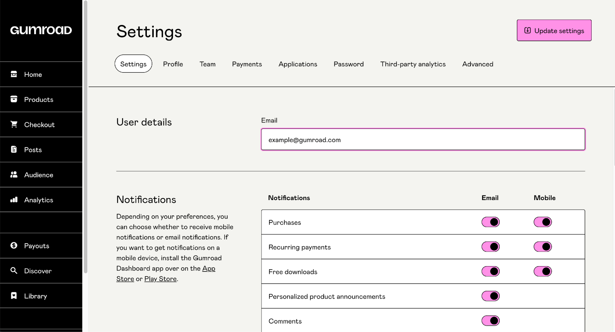Select the Posts document icon

14,149
